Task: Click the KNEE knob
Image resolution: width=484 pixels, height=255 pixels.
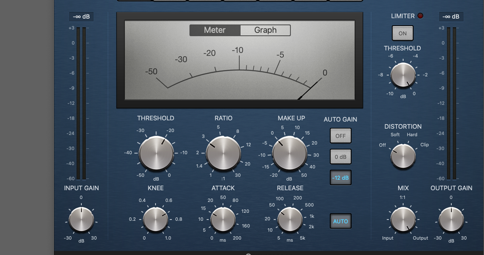Action: (x=156, y=219)
